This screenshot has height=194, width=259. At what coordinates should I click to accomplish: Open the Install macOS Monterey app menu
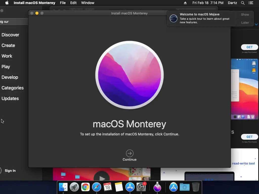(x=34, y=3)
